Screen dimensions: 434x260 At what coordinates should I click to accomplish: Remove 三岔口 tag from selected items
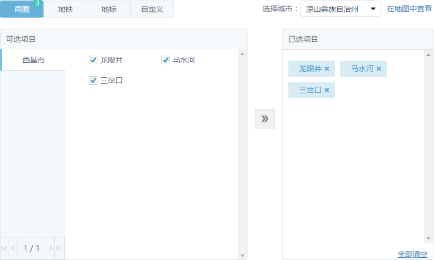(x=327, y=90)
